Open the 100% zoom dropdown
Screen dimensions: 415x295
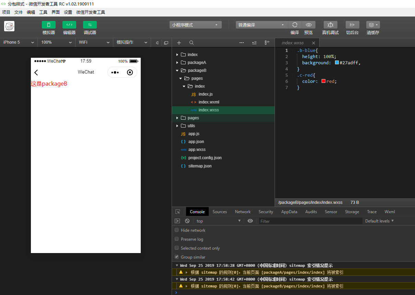pos(57,42)
